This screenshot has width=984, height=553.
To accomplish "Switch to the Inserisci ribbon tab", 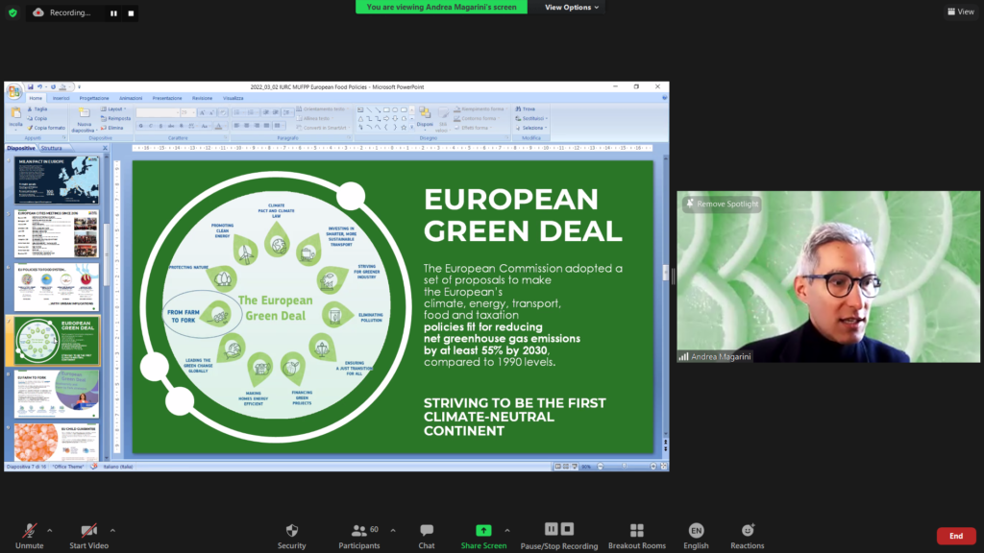I will click(x=61, y=98).
